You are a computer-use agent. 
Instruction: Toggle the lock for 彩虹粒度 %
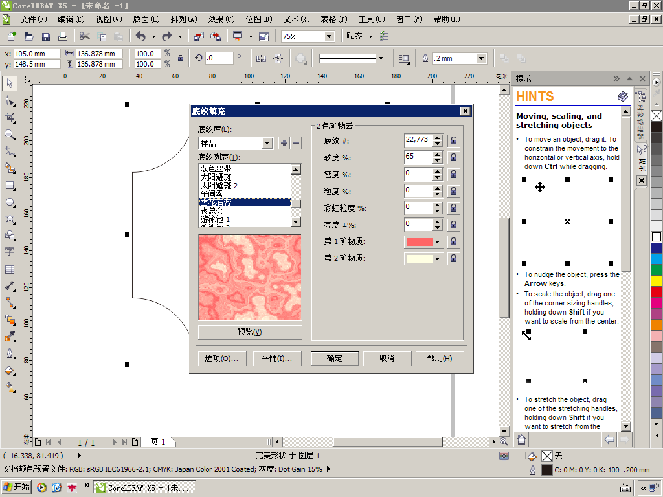[453, 208]
